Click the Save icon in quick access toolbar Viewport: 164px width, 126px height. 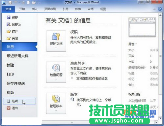[11, 3]
